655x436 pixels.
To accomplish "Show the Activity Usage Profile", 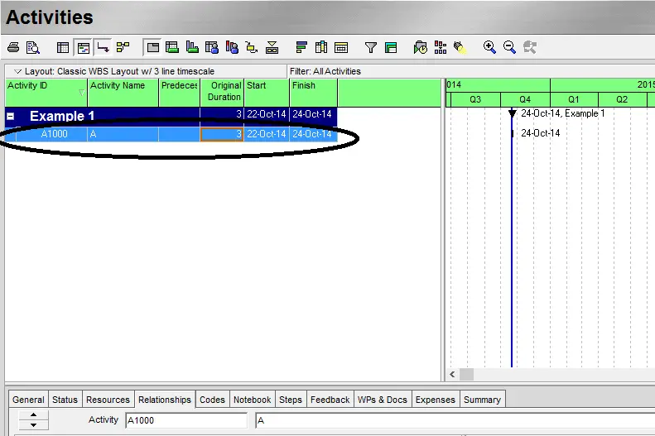I will coord(192,47).
